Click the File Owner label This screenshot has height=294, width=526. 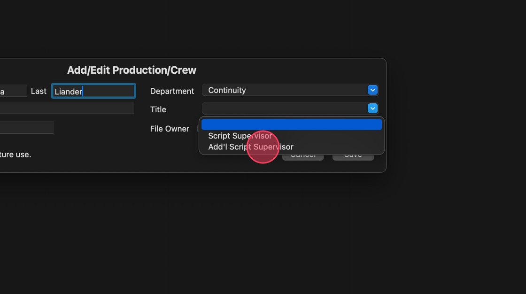click(x=170, y=129)
